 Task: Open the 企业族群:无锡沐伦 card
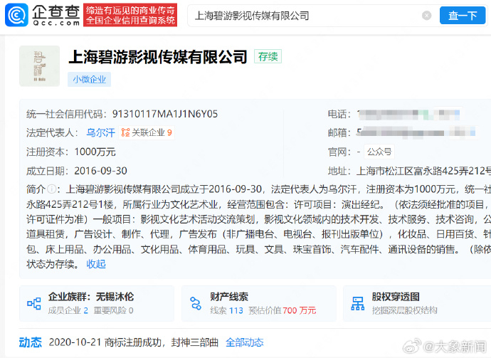[97, 303]
